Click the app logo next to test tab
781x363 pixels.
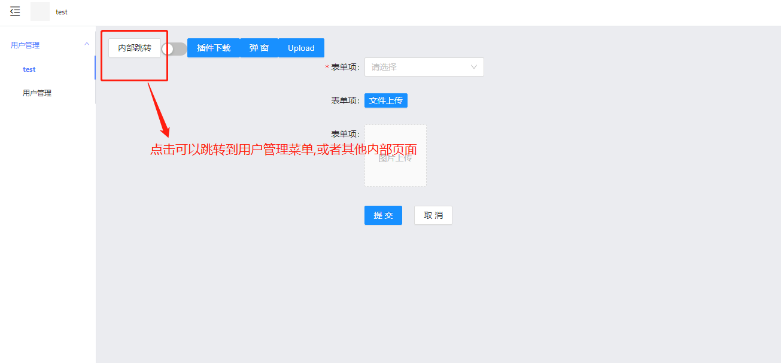tap(39, 11)
